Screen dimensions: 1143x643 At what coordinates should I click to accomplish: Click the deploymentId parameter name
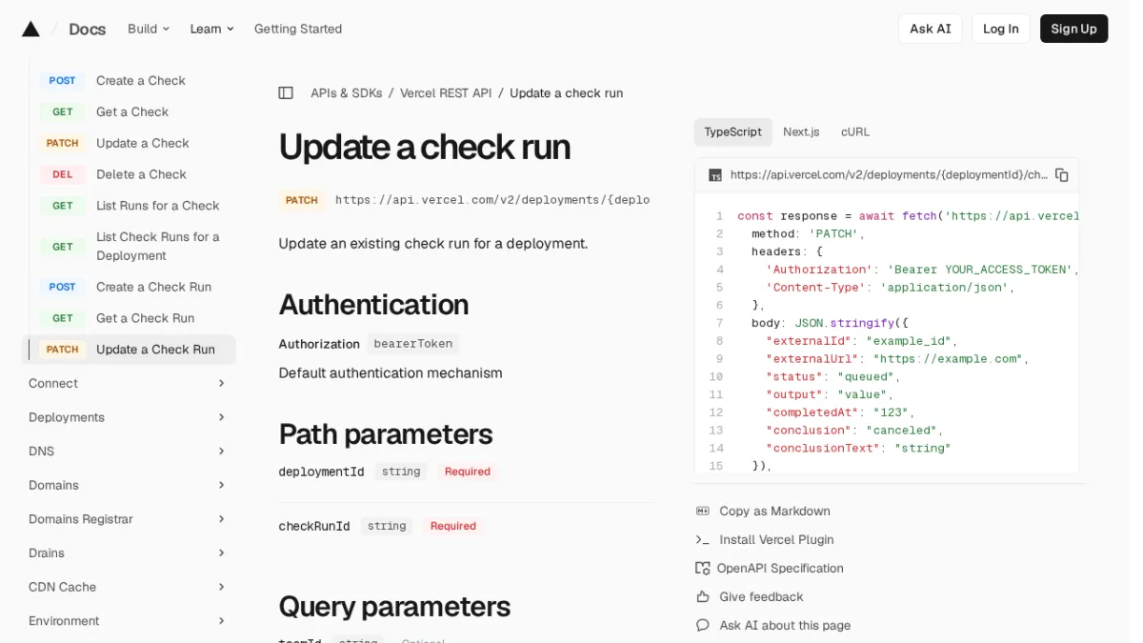coord(321,472)
